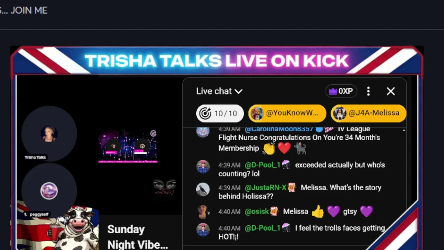
Task: Open the chat three-dot options menu
Action: [368, 91]
